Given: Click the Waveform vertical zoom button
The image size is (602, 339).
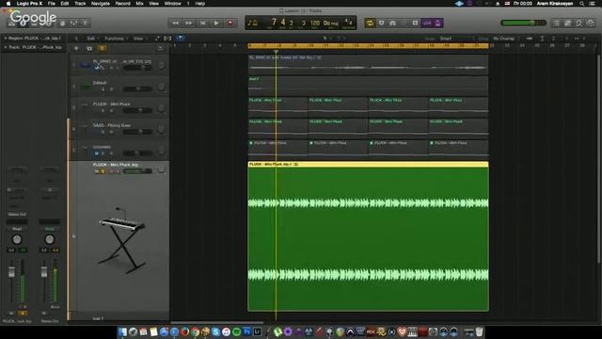Looking at the screenshot, I should [530, 39].
